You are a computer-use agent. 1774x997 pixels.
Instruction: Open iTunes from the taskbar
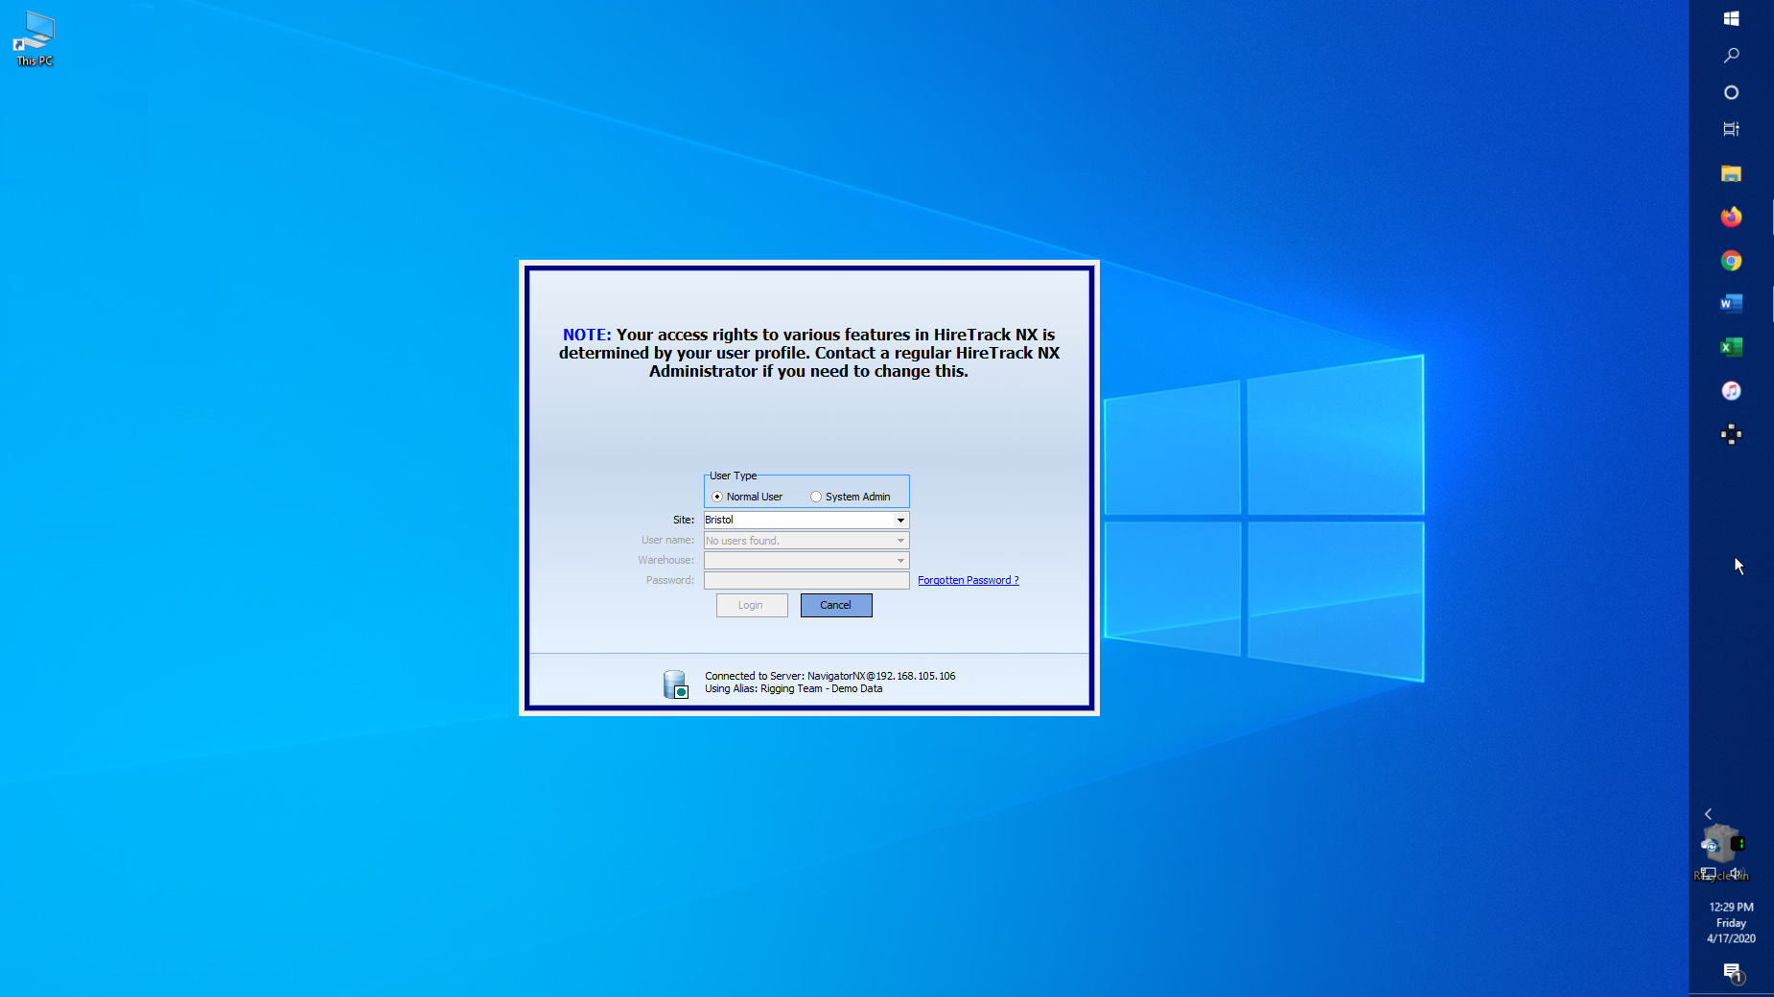(1731, 390)
